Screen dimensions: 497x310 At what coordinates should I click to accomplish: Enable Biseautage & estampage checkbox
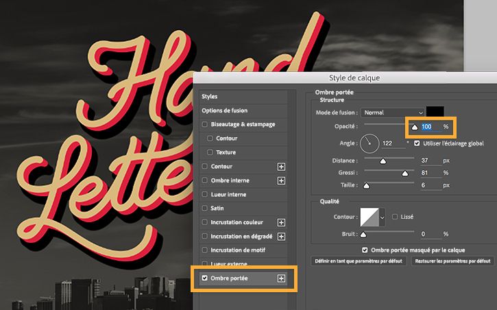click(205, 124)
